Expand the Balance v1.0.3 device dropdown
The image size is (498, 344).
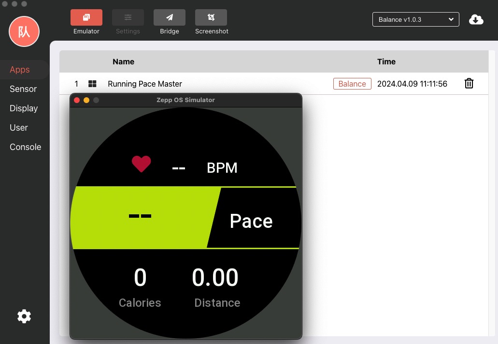click(415, 19)
